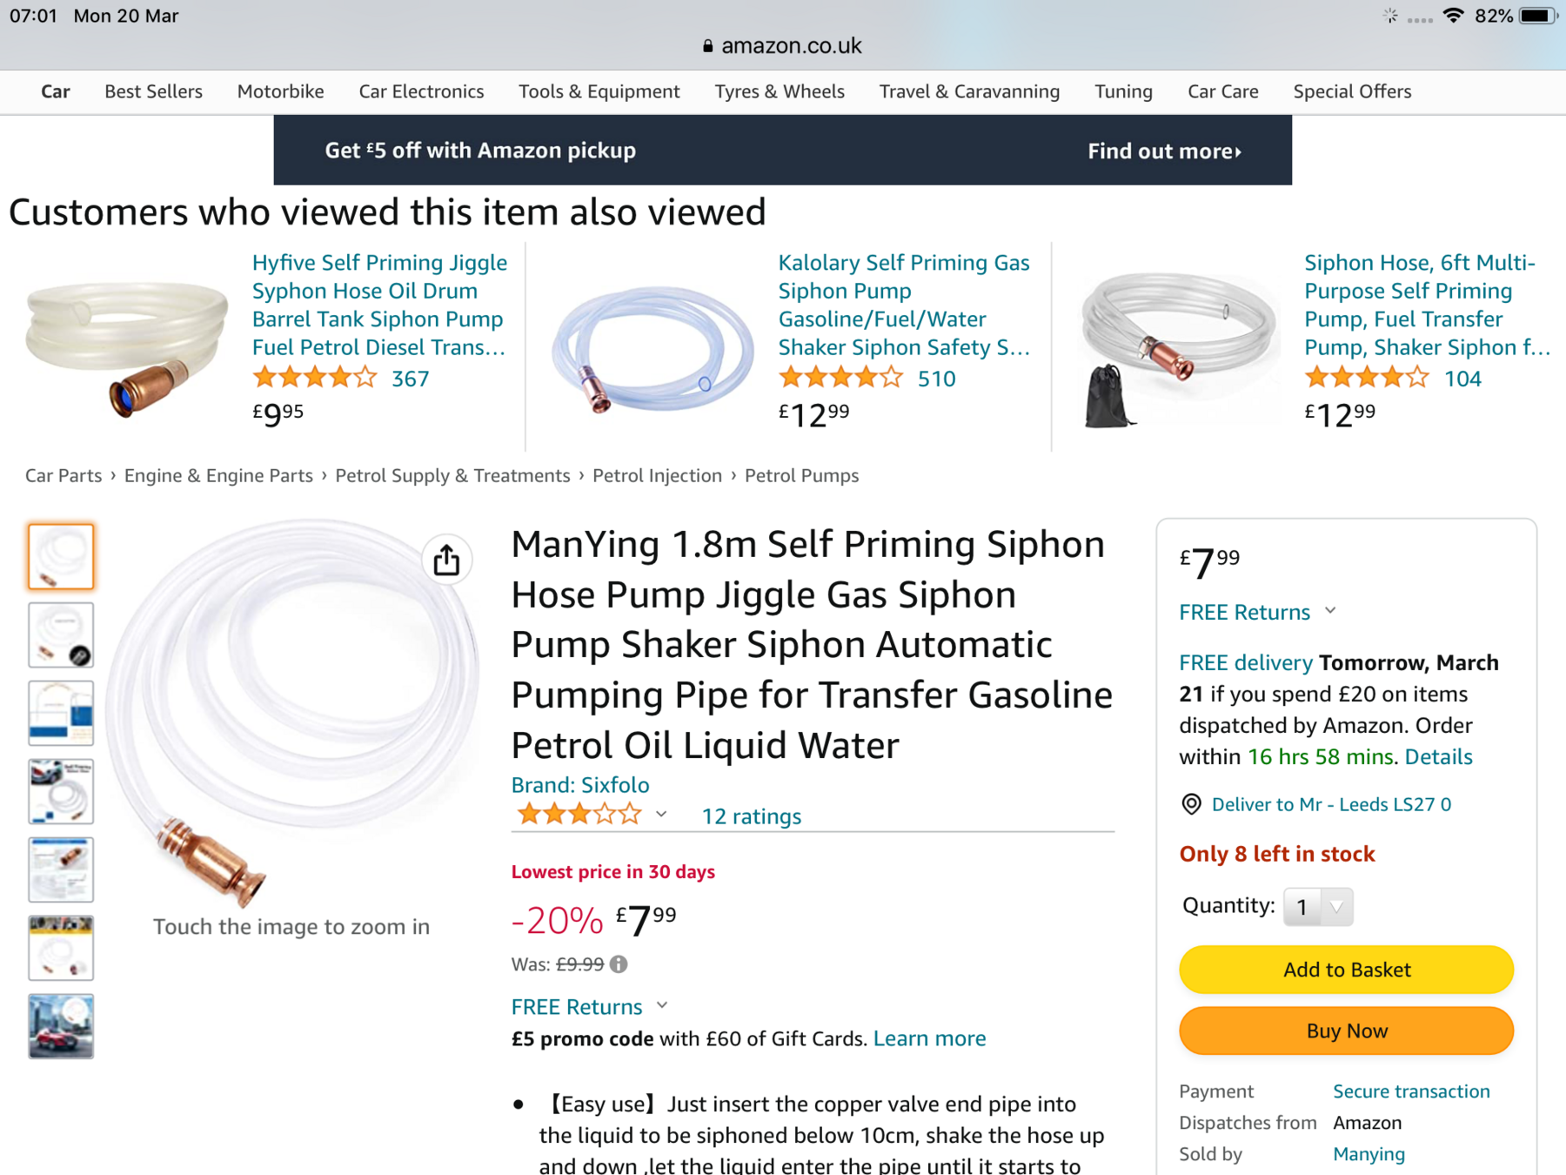Expand FREE Returns below the Was price
This screenshot has width=1566, height=1175.
(662, 1005)
